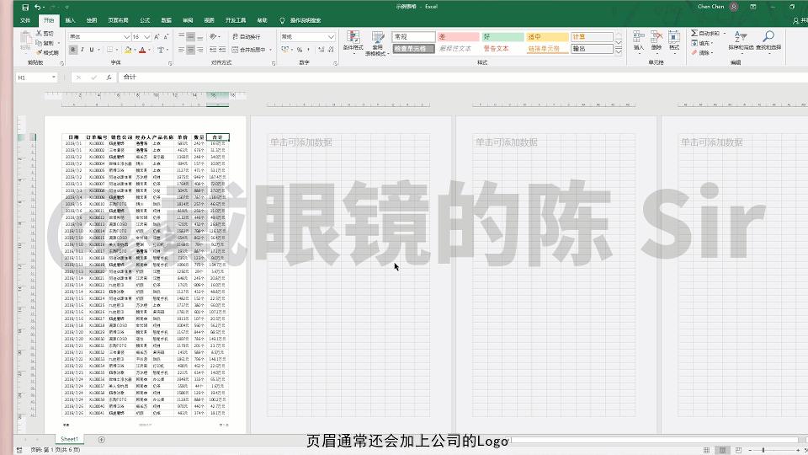
Task: Click the Undo arrow icon
Action: 37,8
